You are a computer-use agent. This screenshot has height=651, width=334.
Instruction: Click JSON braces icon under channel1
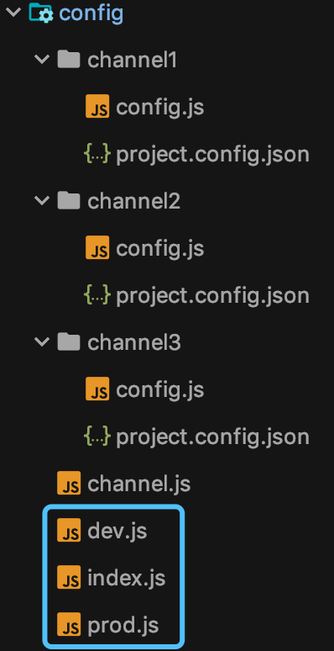(97, 154)
